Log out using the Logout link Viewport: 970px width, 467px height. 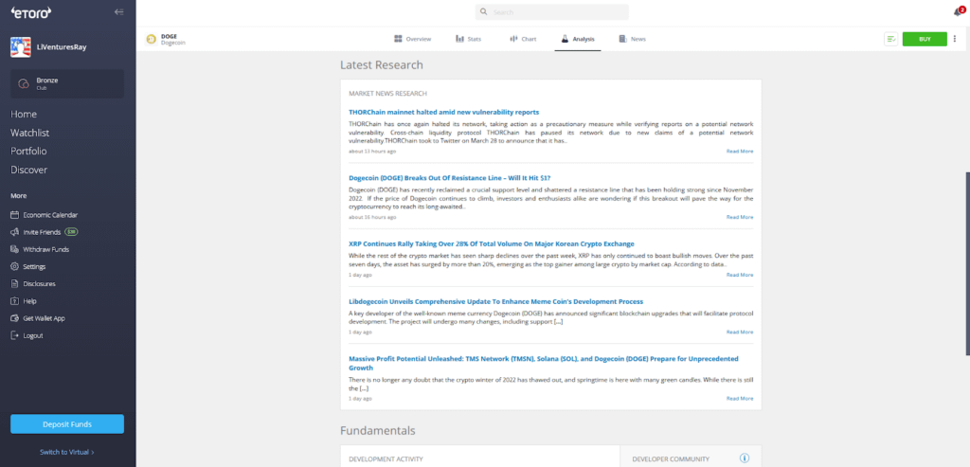pos(33,336)
